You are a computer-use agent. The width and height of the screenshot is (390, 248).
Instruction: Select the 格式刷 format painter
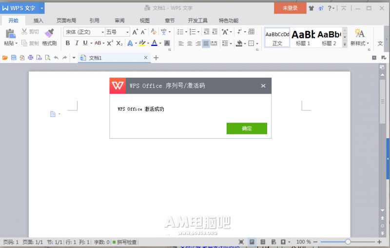coord(49,37)
